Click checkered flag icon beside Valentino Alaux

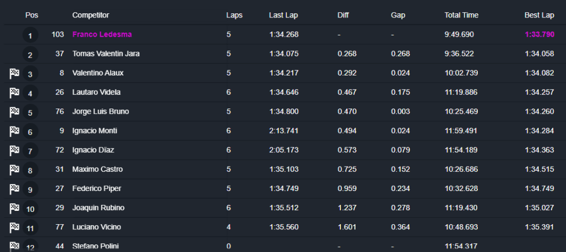[x=14, y=73]
